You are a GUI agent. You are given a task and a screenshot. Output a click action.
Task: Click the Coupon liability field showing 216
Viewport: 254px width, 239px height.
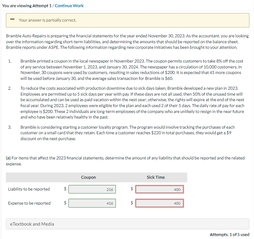coord(92,189)
